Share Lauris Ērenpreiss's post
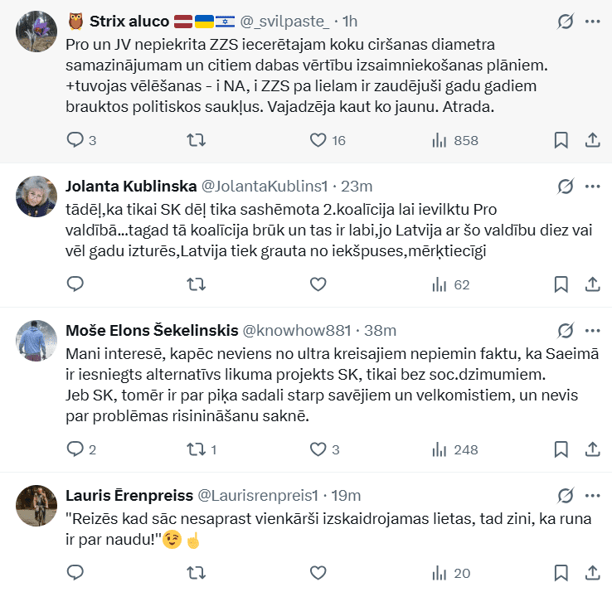The width and height of the screenshot is (612, 592). pos(593,572)
